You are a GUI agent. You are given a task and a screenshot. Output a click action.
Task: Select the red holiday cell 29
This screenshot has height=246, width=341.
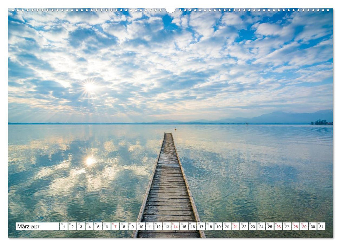[x=304, y=226]
